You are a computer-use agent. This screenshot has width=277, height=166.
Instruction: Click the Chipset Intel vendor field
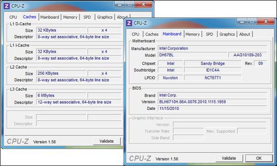pyautogui.click(x=170, y=64)
